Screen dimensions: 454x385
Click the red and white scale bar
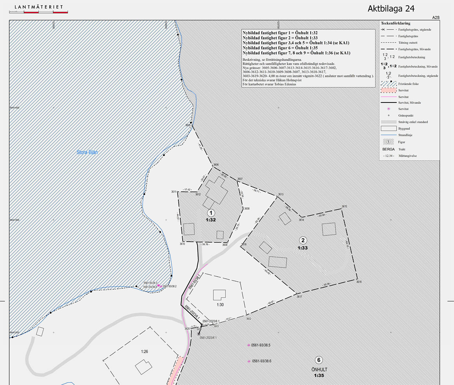coord(39,12)
